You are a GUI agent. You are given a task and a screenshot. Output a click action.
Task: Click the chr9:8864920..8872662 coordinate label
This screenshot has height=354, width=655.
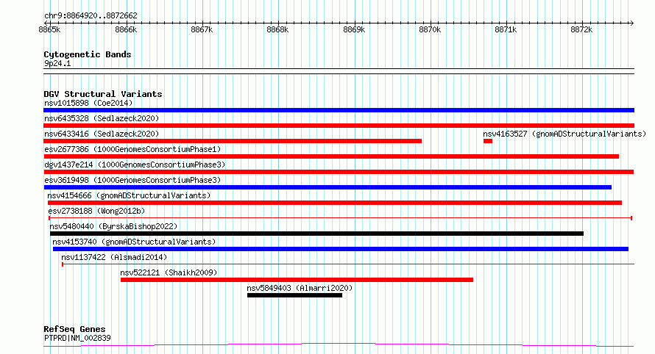pyautogui.click(x=91, y=15)
